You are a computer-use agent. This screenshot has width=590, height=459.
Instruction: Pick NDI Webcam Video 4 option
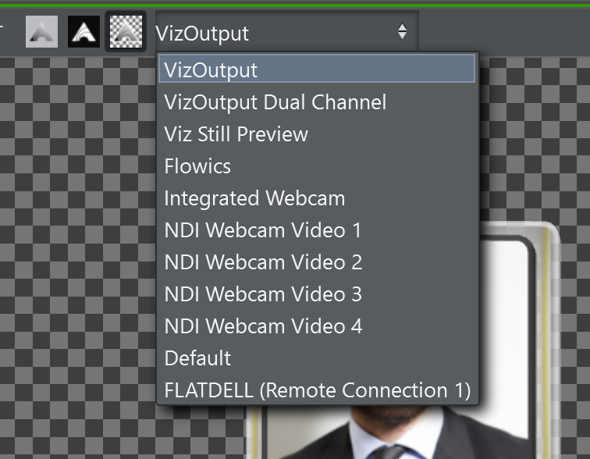[x=263, y=326]
